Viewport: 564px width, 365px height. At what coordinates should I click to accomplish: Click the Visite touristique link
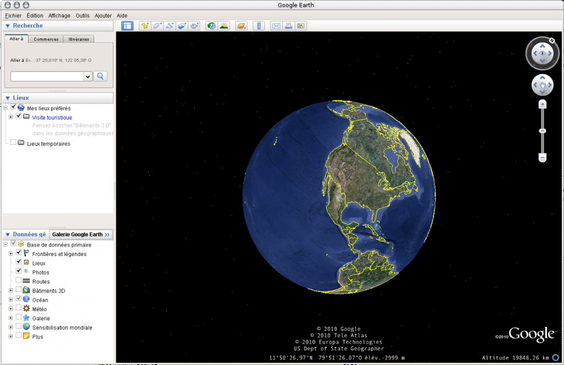[52, 118]
